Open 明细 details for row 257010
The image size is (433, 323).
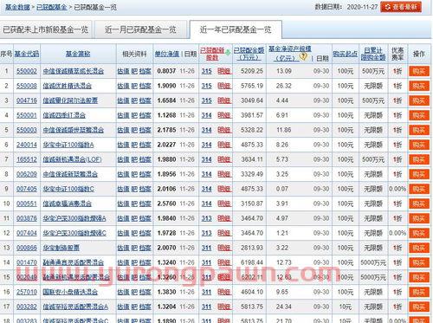[224, 292]
